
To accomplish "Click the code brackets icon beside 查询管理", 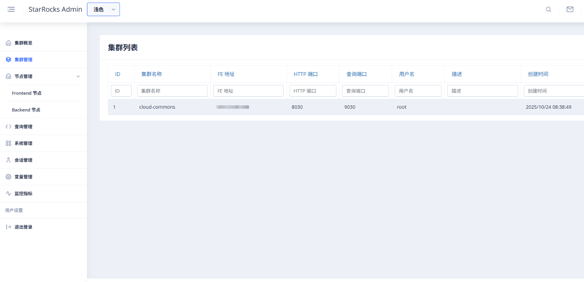I will pos(8,127).
